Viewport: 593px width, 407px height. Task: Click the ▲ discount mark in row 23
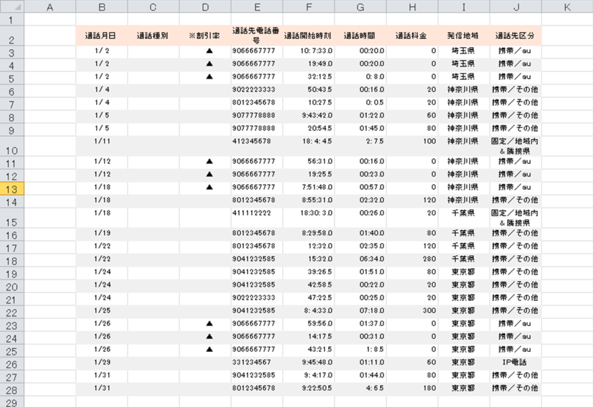(209, 323)
